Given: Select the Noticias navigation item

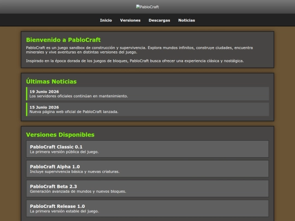Looking at the screenshot, I should 187,20.
